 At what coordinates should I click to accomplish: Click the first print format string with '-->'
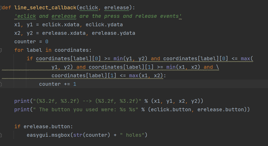click(87, 101)
